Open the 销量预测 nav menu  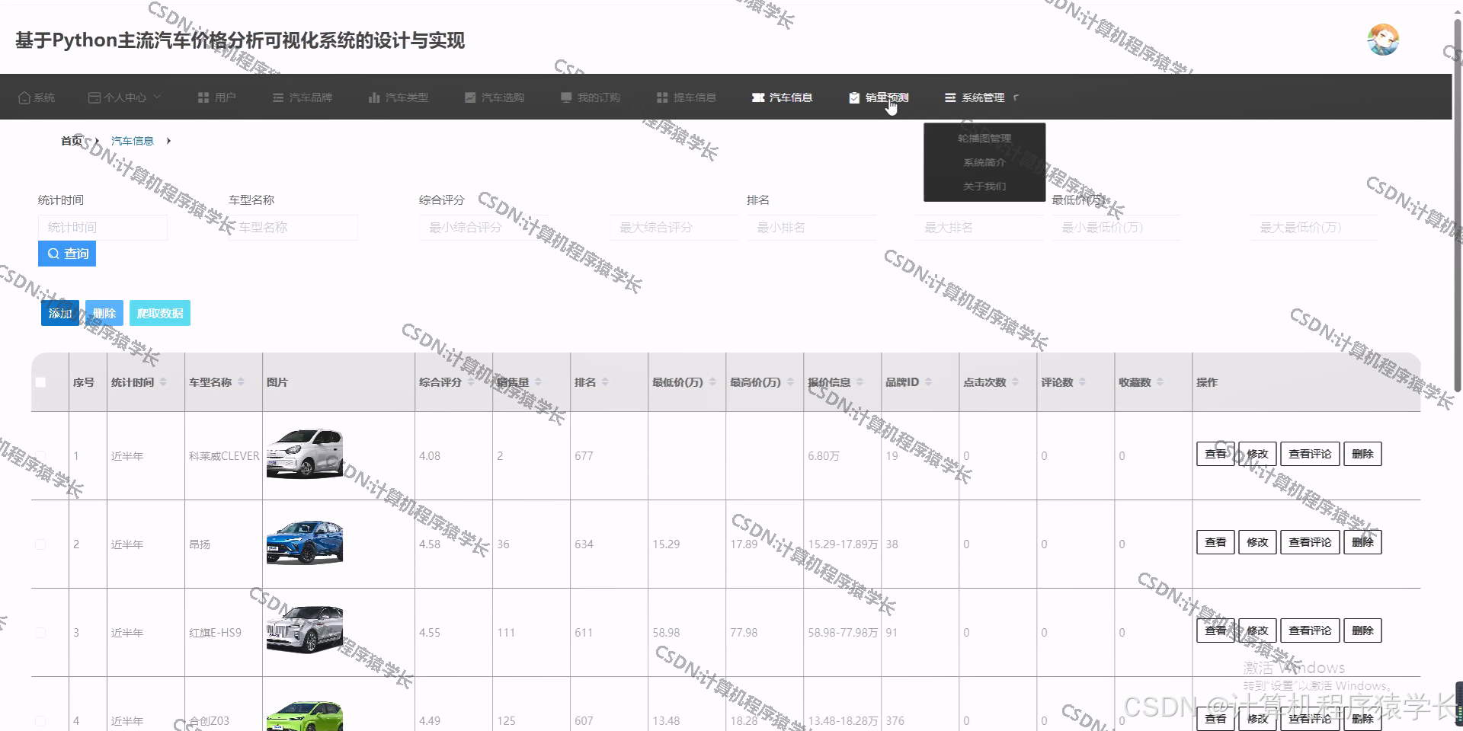click(x=879, y=97)
